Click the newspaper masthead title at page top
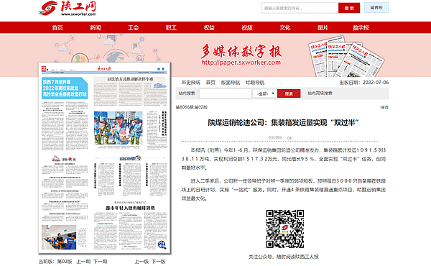The height and width of the screenshot is (266, 431). point(104,68)
